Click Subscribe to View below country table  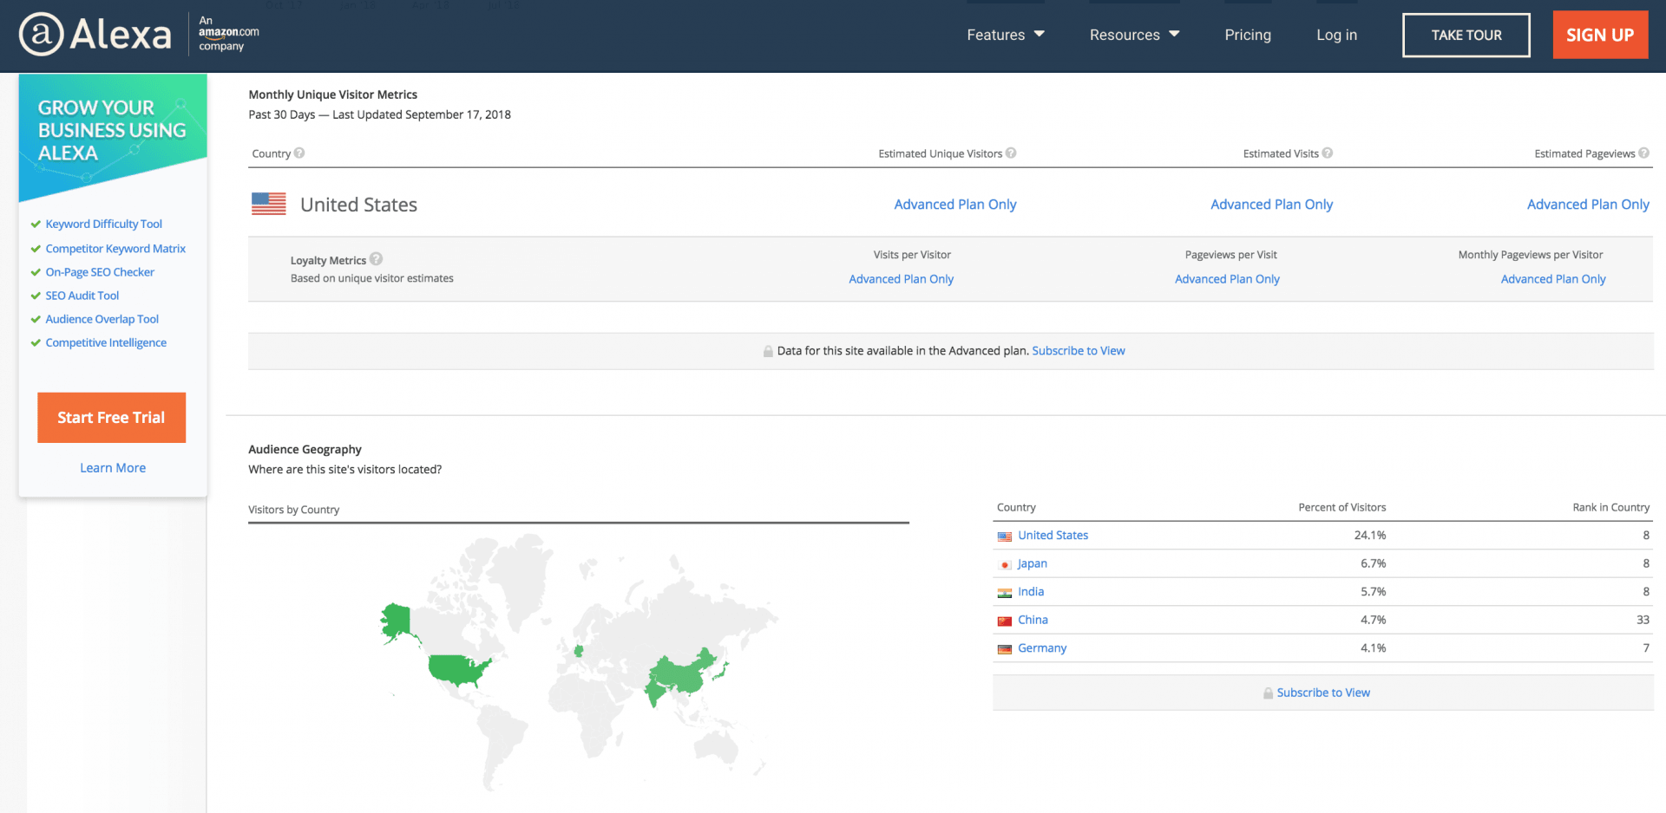1323,693
